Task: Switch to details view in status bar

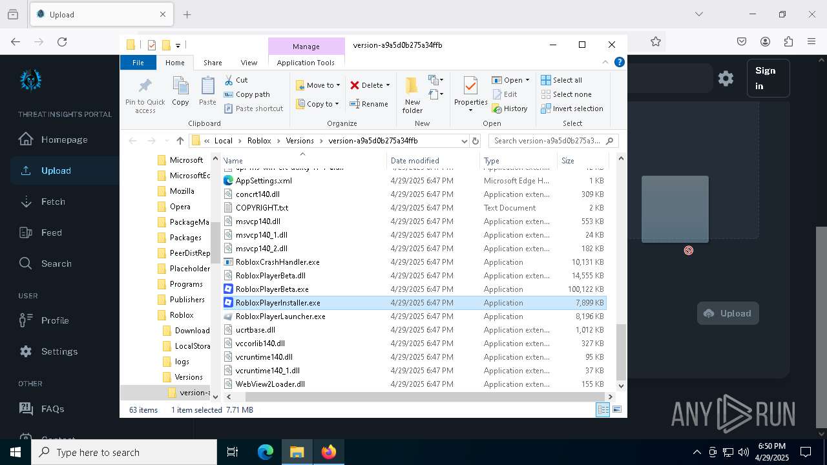Action: click(603, 409)
